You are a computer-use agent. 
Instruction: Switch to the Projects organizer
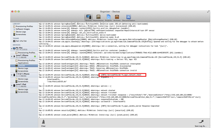click(108, 18)
